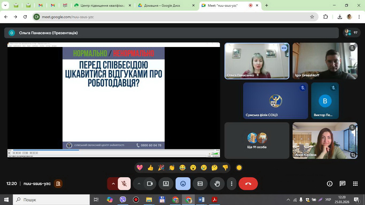Send the clapping hands reaction
The height and width of the screenshot is (205, 365).
[172, 168]
